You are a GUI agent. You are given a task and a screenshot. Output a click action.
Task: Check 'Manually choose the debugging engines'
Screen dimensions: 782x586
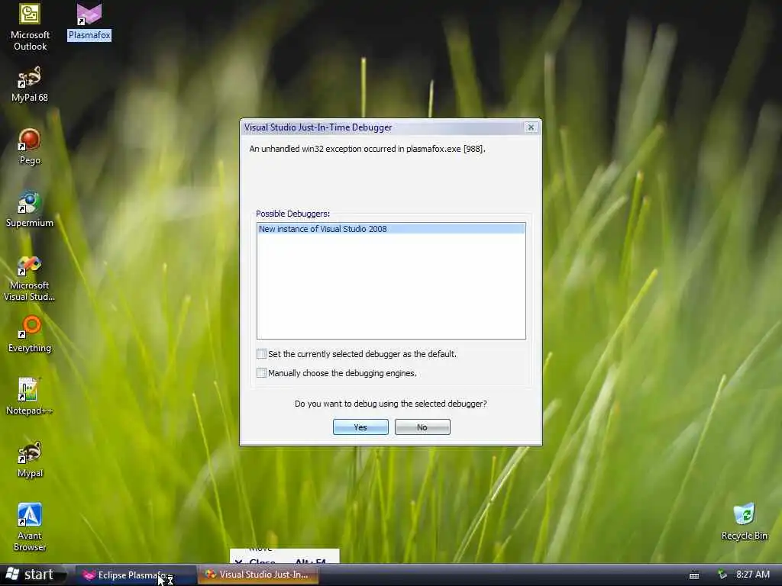pos(261,372)
